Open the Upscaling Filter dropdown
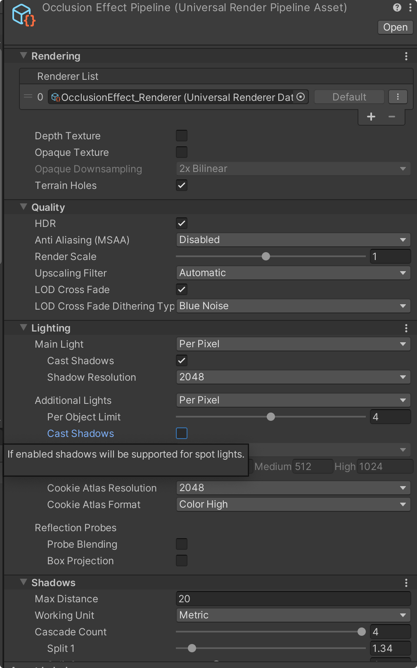Viewport: 417px width, 668px height. (293, 273)
